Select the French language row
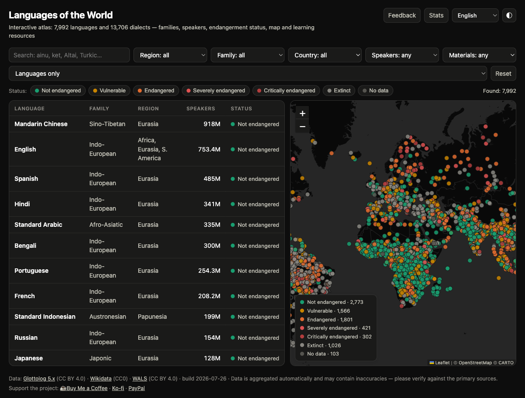The height and width of the screenshot is (398, 525). coord(147,296)
